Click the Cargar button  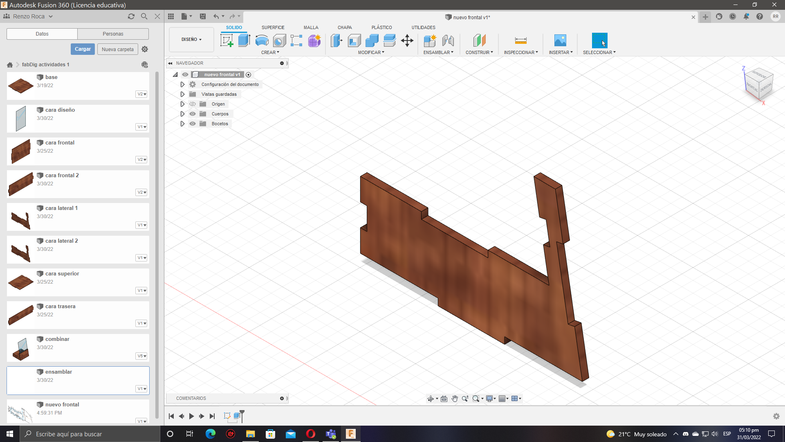pyautogui.click(x=83, y=49)
